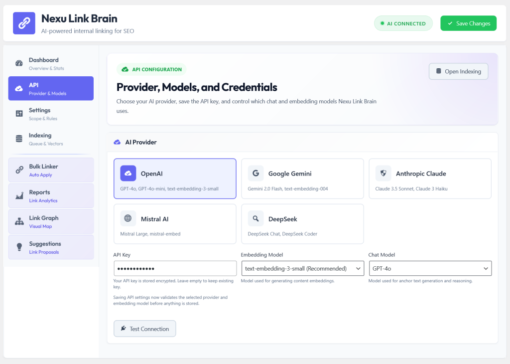This screenshot has height=364, width=510.
Task: Open Bulk Linker Auto Apply
Action: pos(51,170)
